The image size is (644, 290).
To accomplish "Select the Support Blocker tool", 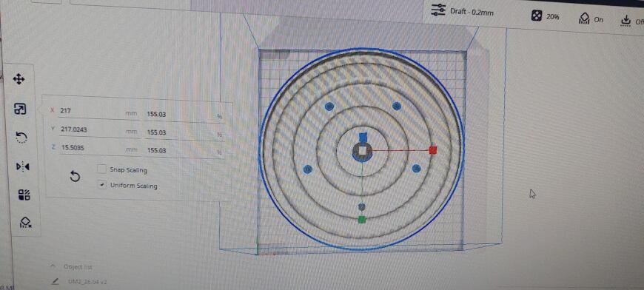I will [x=25, y=223].
